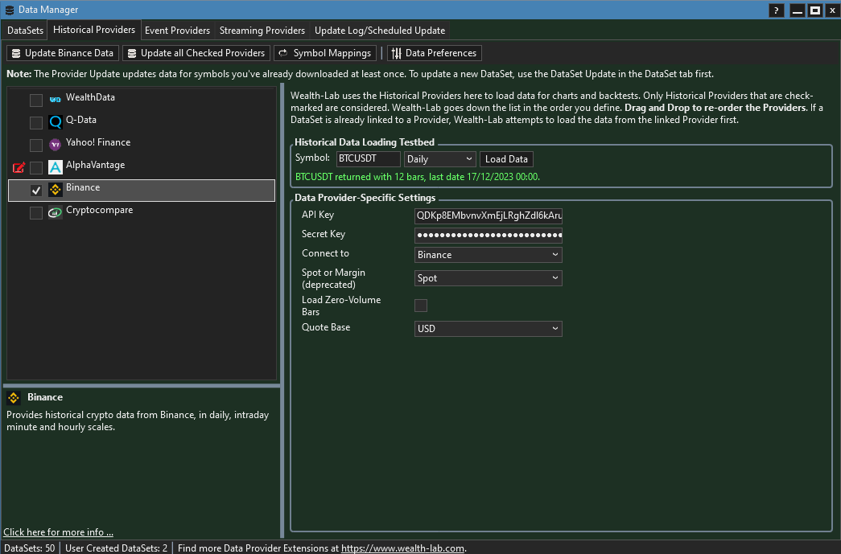Select the Historical Providers tab
Viewport: 841px width, 554px height.
[x=94, y=30]
